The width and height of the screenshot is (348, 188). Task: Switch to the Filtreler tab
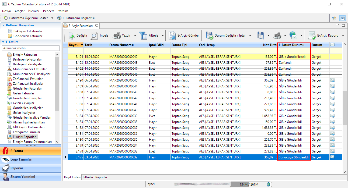(x=88, y=177)
